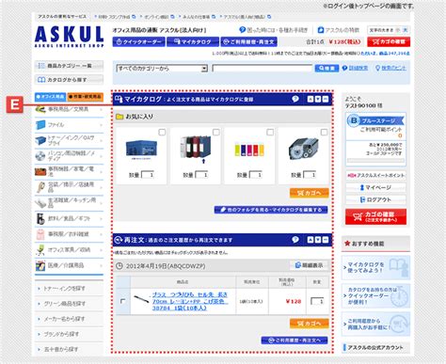The image size is (446, 364).
Task: Move My Catalog panel up arrow icon
Action: tap(311, 99)
